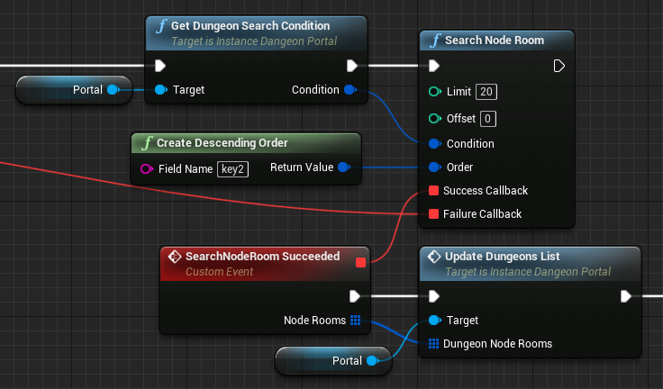663x389 pixels.
Task: Select Target pin on Get Dungeon Search Condition
Action: 160,90
